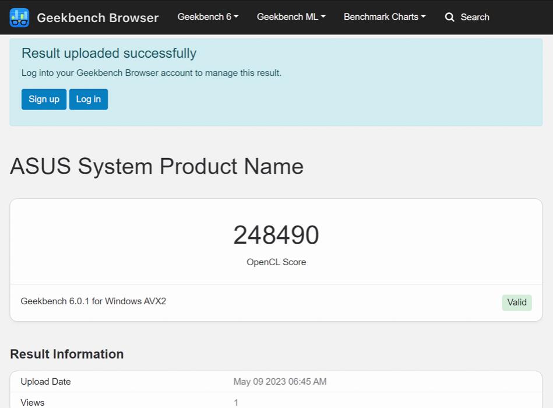
Task: Select the Views row label
Action: tap(33, 402)
